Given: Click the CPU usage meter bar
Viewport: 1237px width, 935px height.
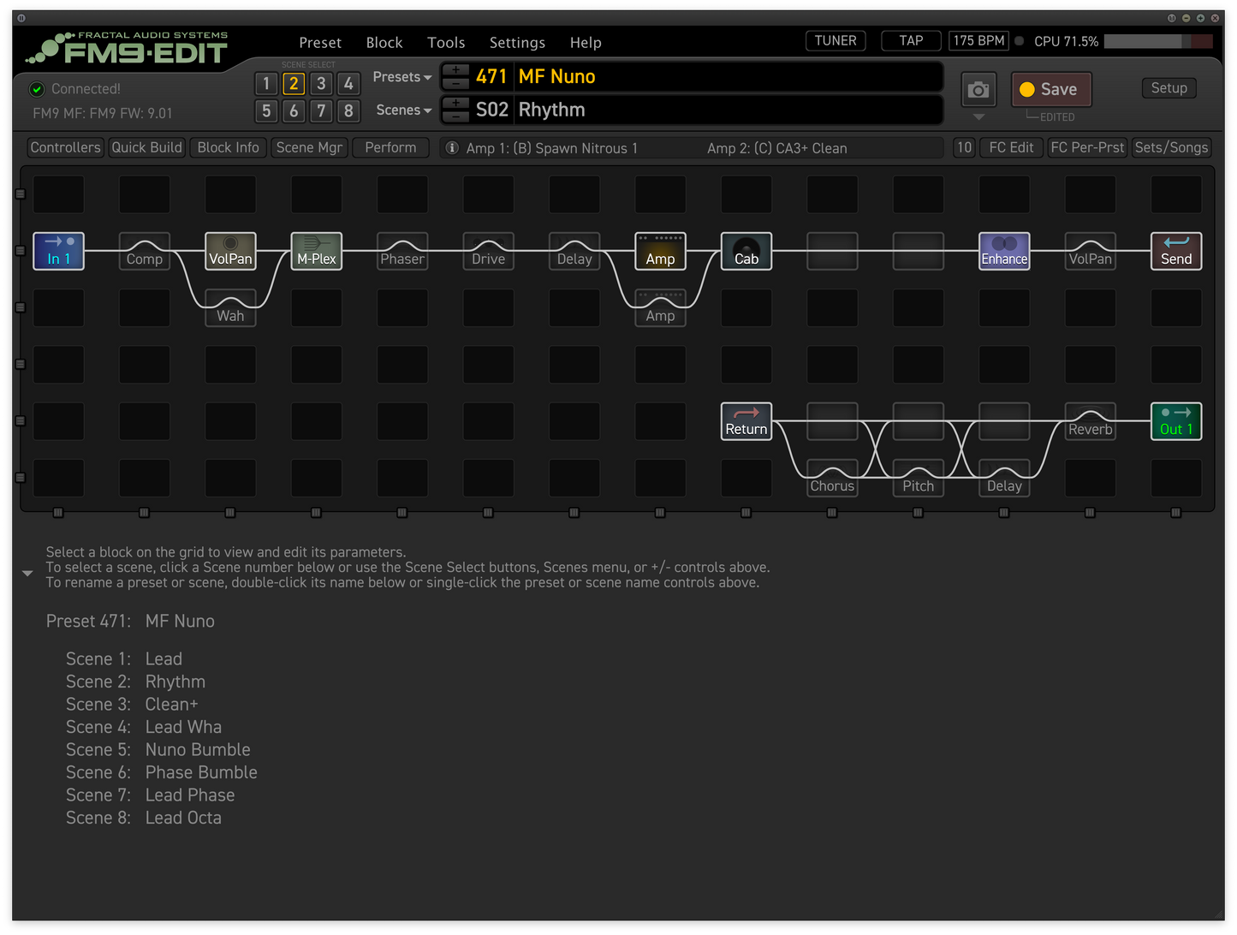Looking at the screenshot, I should tap(1157, 41).
